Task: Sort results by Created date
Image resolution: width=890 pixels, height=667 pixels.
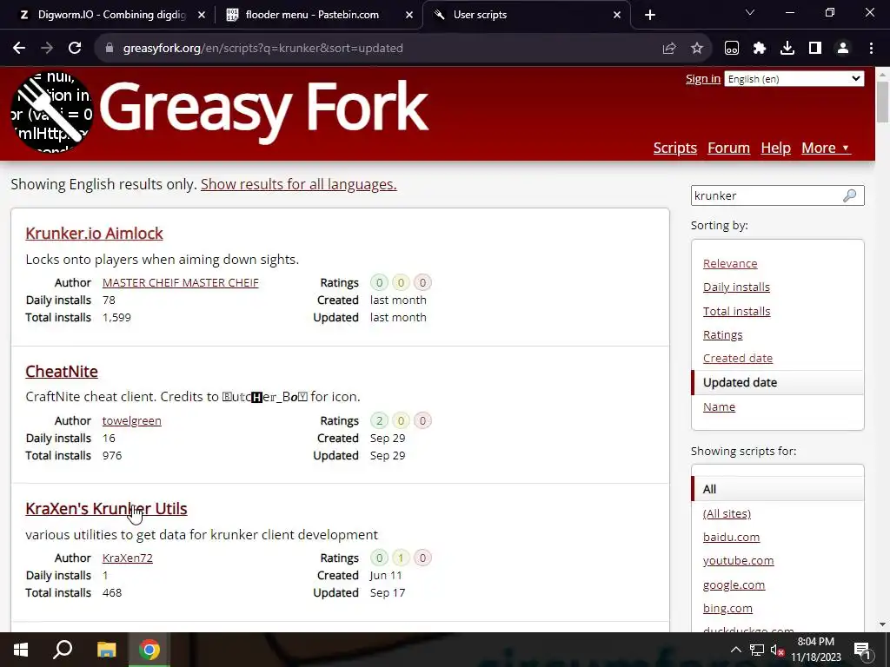Action: [x=738, y=359]
